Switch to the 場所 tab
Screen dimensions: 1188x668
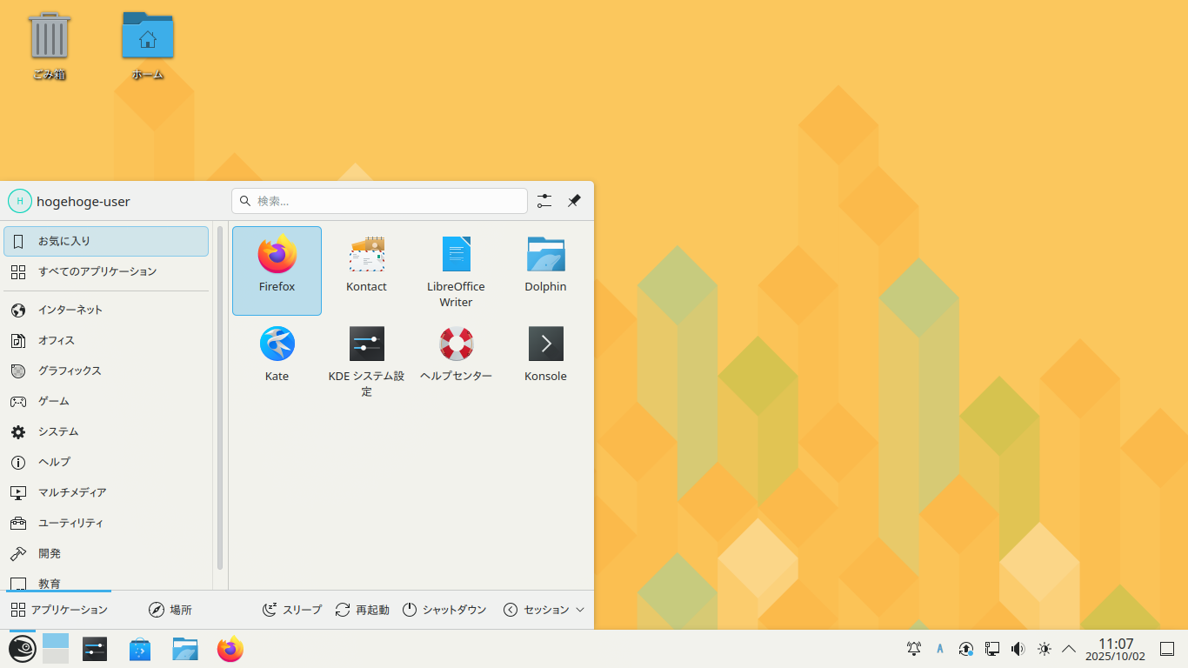pos(171,609)
